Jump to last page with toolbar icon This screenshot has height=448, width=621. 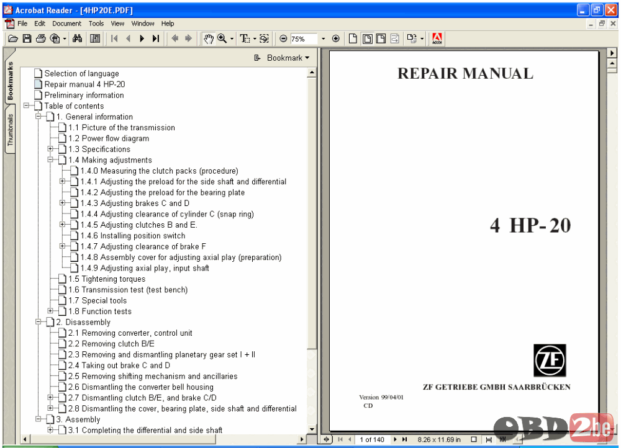pyautogui.click(x=156, y=38)
